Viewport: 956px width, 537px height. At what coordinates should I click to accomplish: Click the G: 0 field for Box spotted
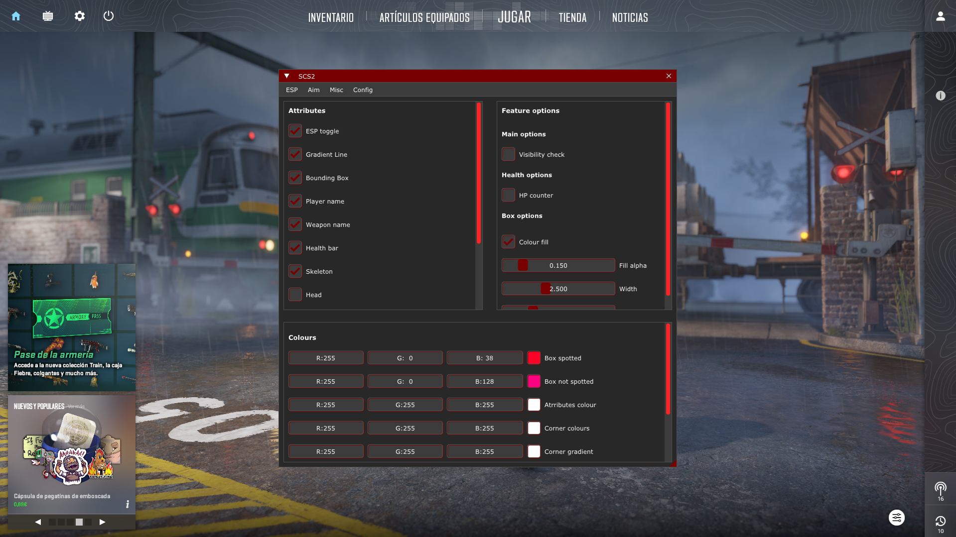[405, 358]
